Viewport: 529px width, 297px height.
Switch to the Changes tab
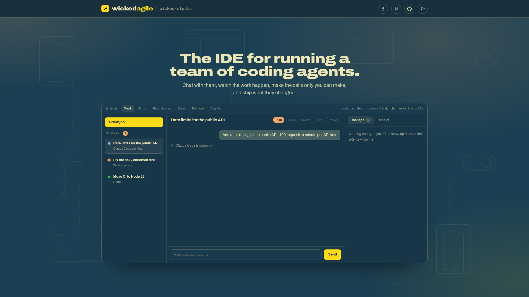point(360,120)
